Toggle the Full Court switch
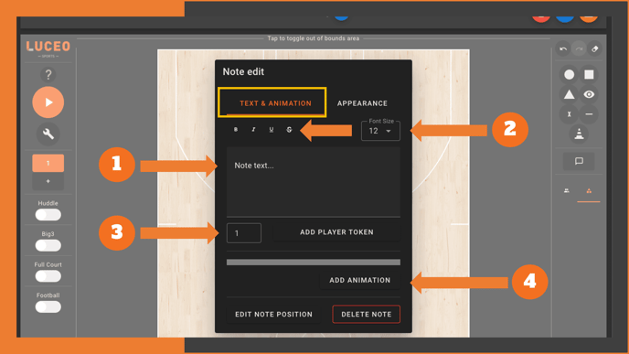The width and height of the screenshot is (629, 354). [x=48, y=276]
